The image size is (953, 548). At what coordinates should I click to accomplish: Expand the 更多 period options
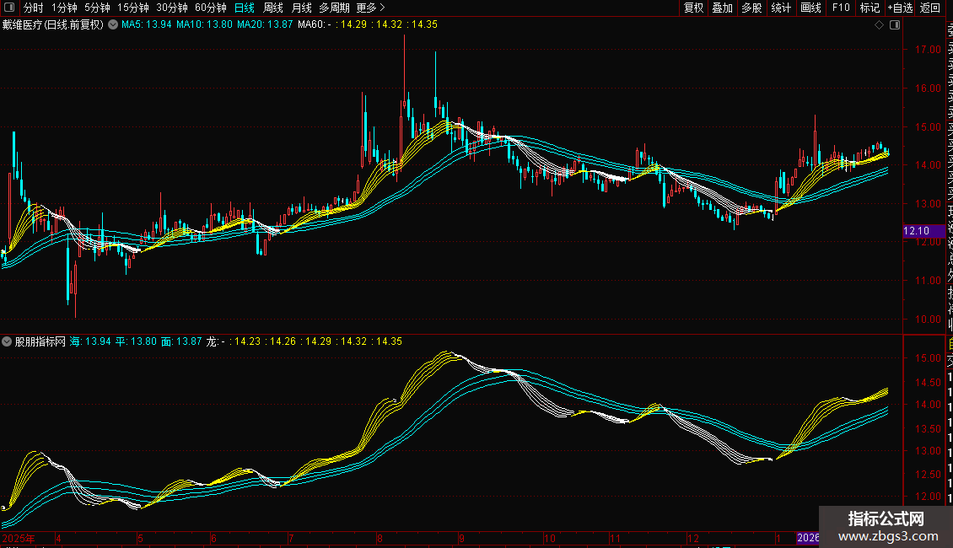pos(370,8)
